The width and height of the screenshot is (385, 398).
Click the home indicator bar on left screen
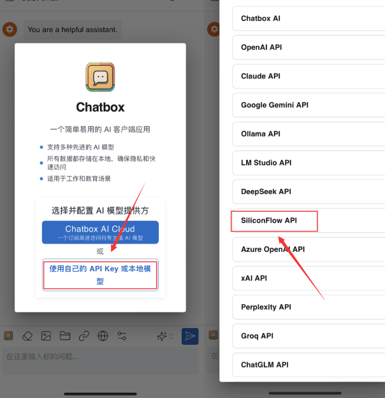click(x=100, y=394)
